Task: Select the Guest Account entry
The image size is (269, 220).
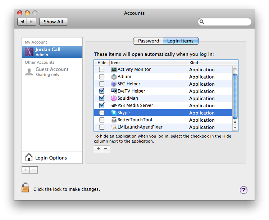Action: tap(52, 72)
